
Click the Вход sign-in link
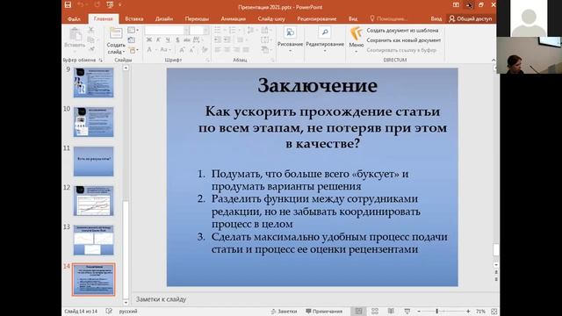436,18
